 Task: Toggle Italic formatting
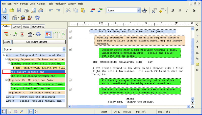click(187, 10)
